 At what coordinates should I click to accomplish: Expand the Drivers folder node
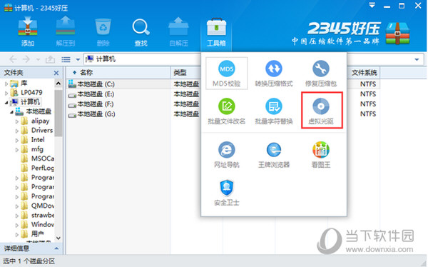point(17,131)
